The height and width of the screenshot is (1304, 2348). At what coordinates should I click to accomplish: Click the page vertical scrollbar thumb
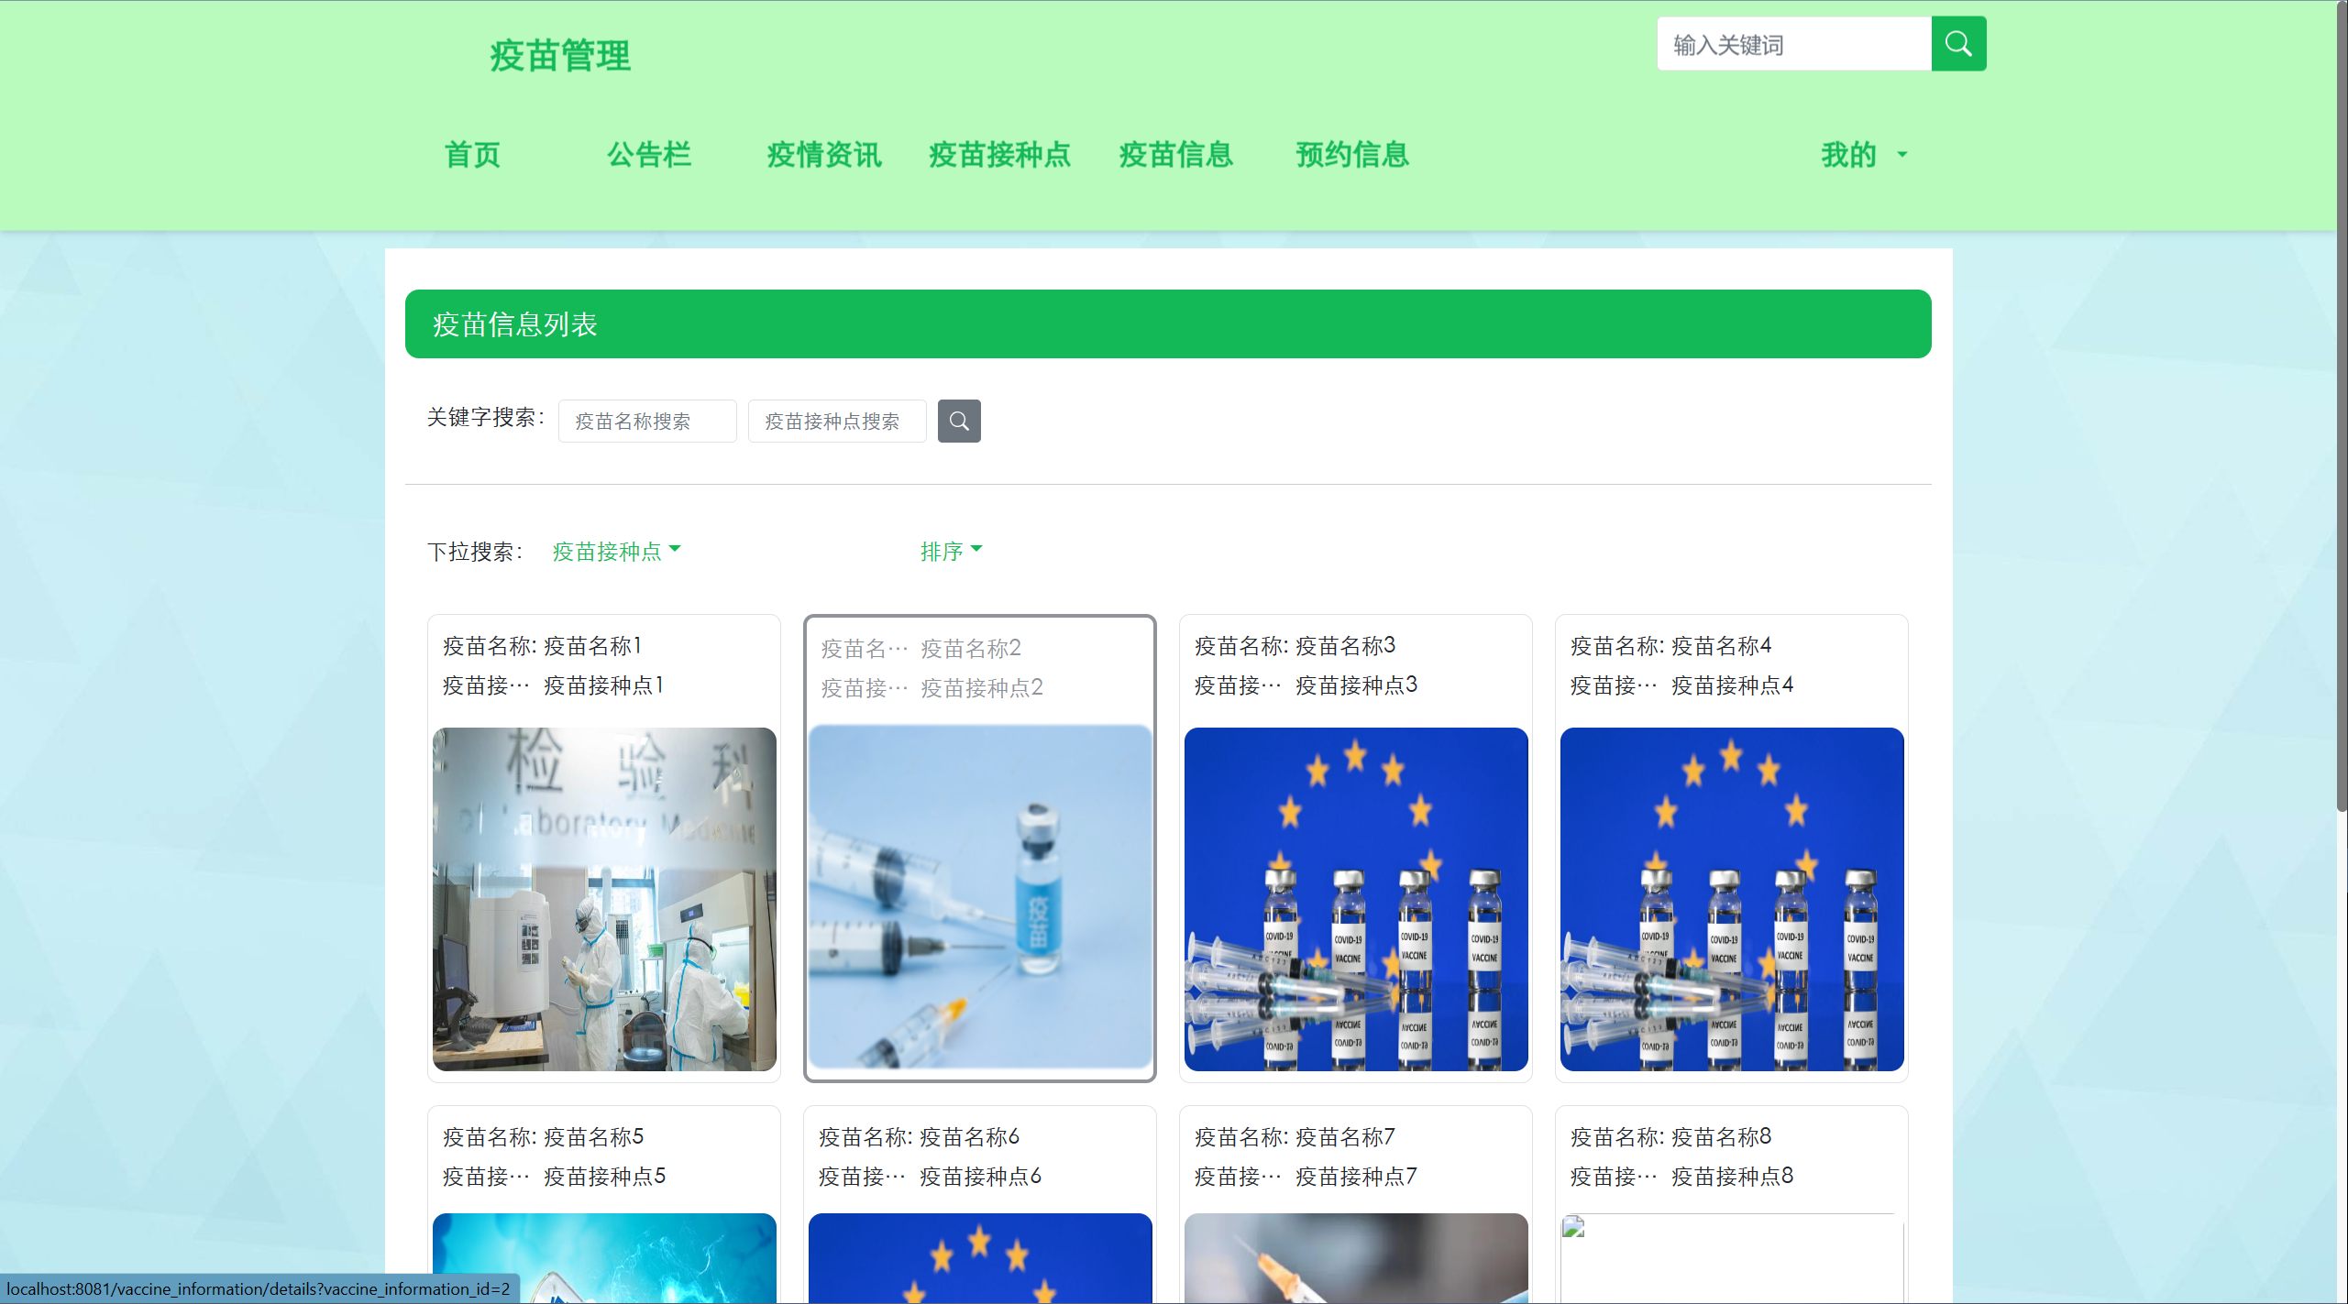2342,406
